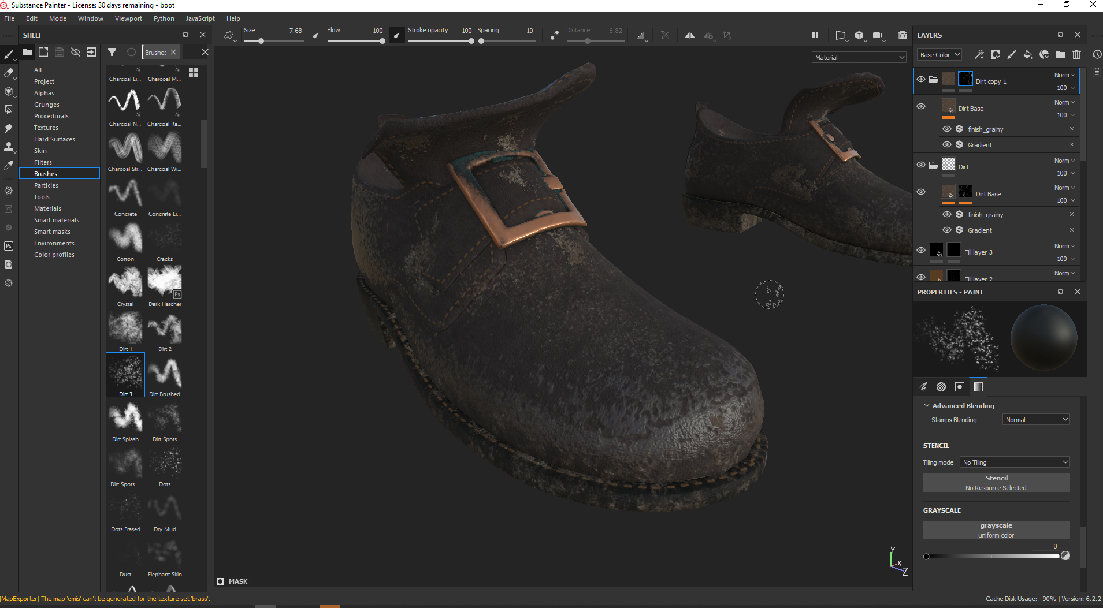1103x608 pixels.
Task: Remove first finish_grainy effect
Action: coord(1072,129)
